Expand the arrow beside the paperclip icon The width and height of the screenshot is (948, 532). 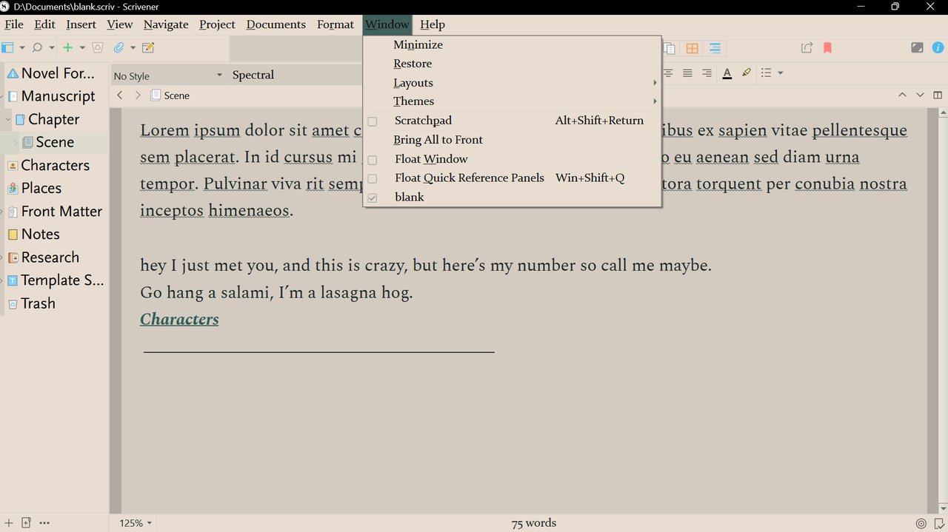point(133,48)
